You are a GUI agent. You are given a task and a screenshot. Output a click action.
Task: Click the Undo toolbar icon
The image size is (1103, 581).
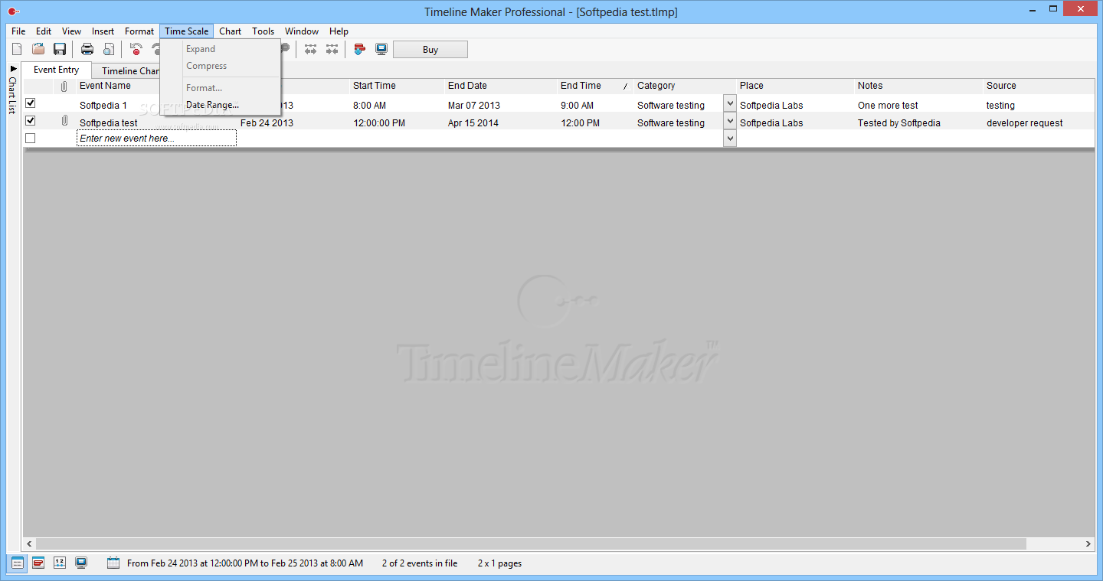(x=136, y=49)
